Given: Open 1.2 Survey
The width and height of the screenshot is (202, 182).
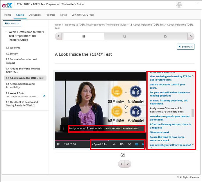Looking at the screenshot, I should [x=12, y=53].
